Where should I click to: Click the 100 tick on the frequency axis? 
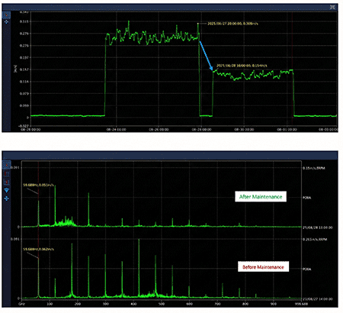[50, 304]
